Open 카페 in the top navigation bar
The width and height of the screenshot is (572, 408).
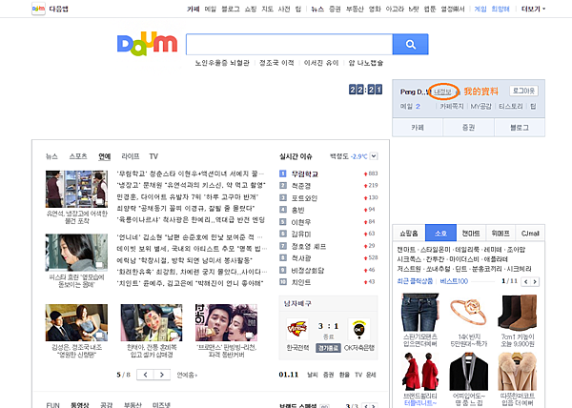tap(193, 9)
